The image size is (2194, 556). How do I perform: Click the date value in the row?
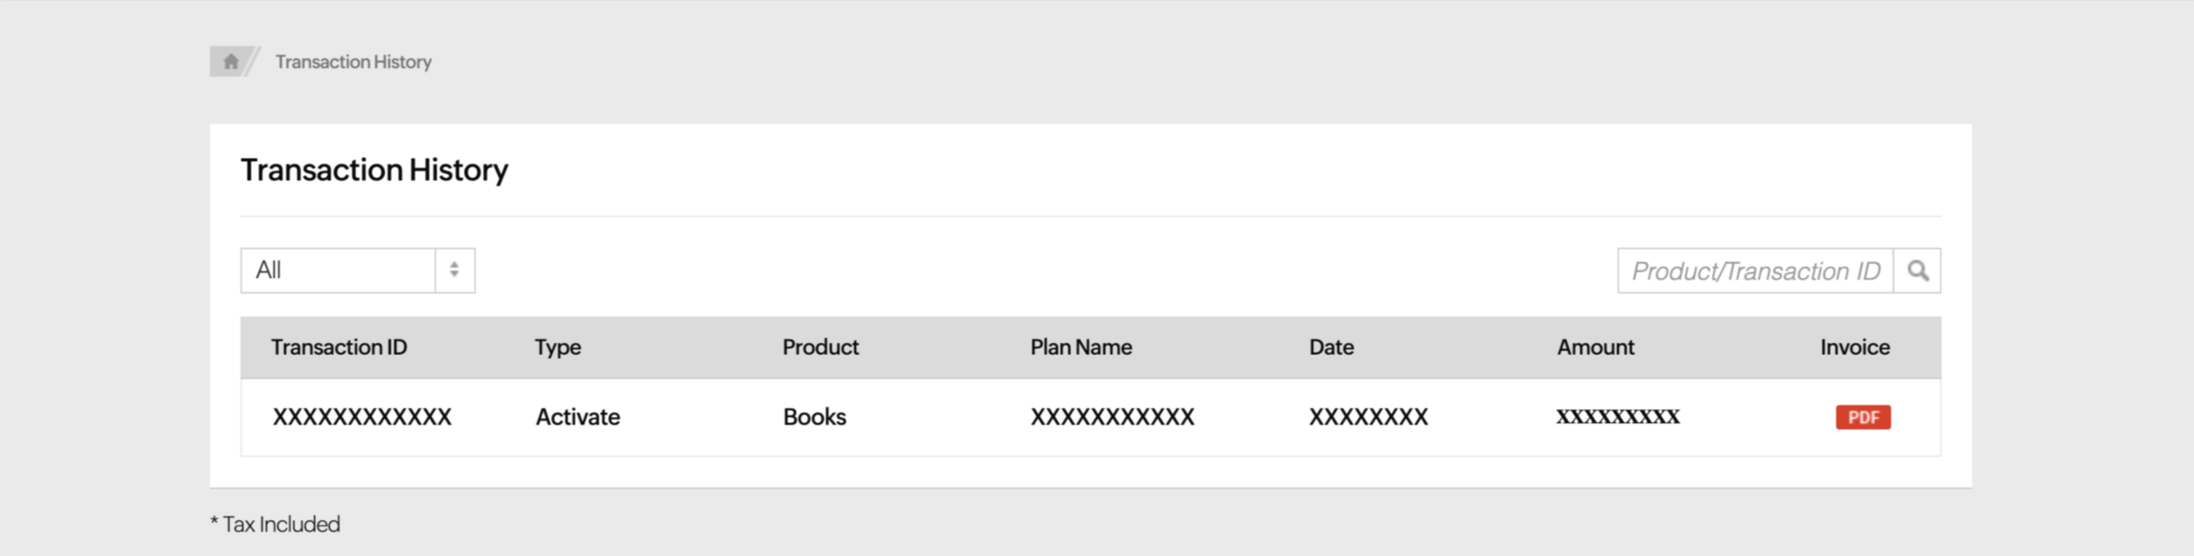[1368, 417]
